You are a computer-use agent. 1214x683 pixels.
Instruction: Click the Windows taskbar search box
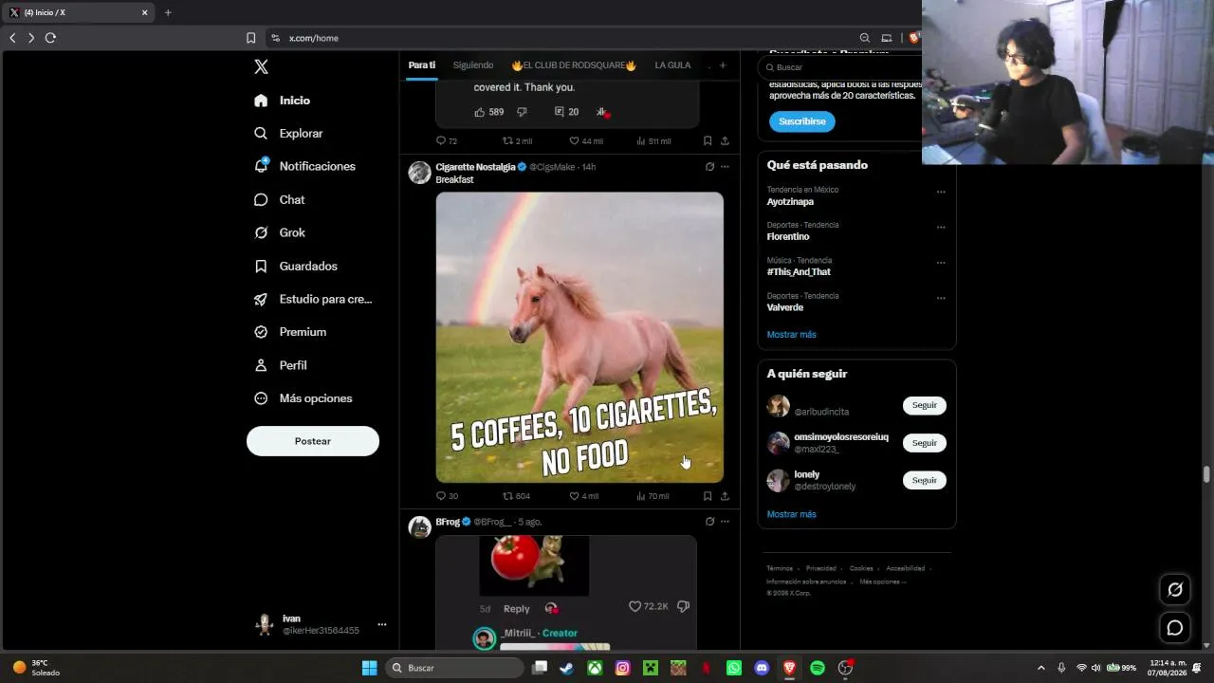coord(454,668)
